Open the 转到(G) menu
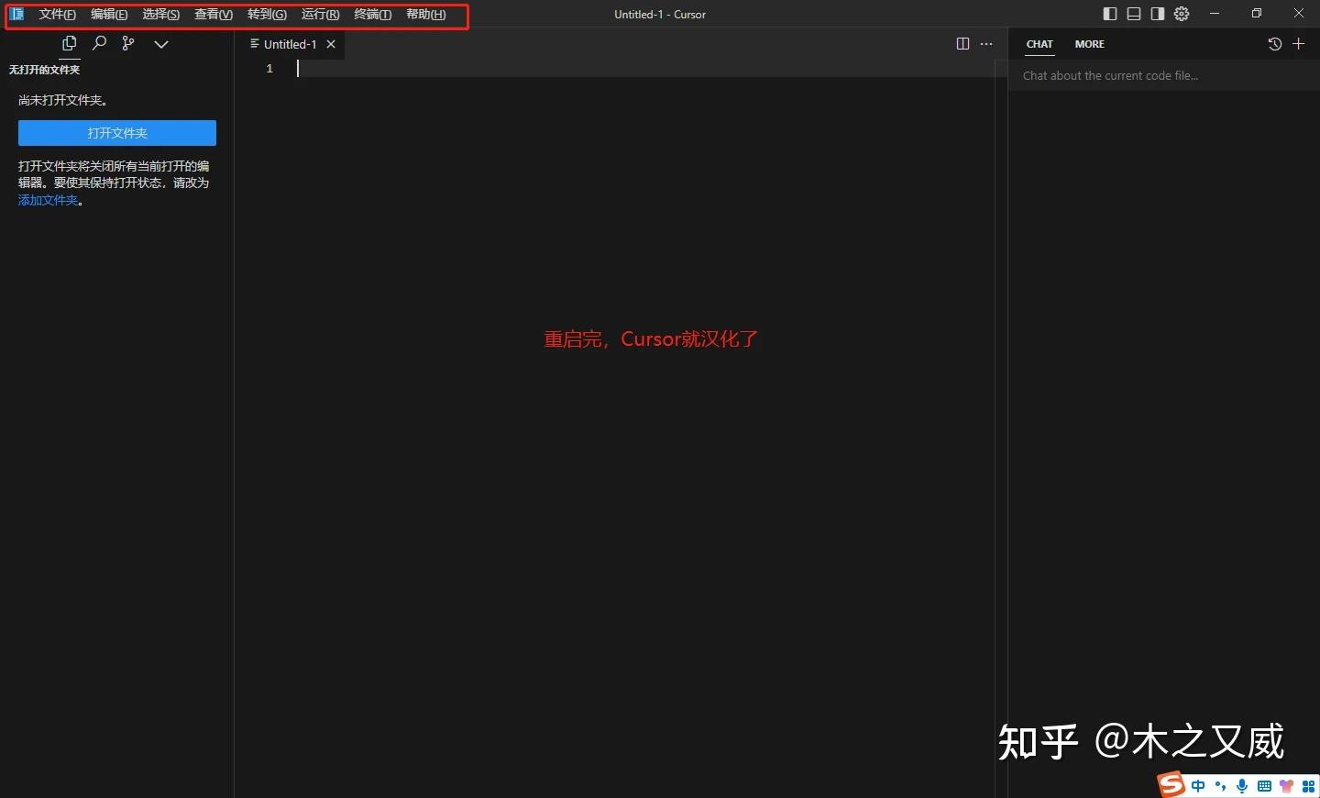This screenshot has height=798, width=1320. [267, 15]
